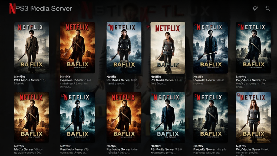The image size is (277, 156).
Task: Open top-row poster of man in blue blazer
Action: click(210, 48)
